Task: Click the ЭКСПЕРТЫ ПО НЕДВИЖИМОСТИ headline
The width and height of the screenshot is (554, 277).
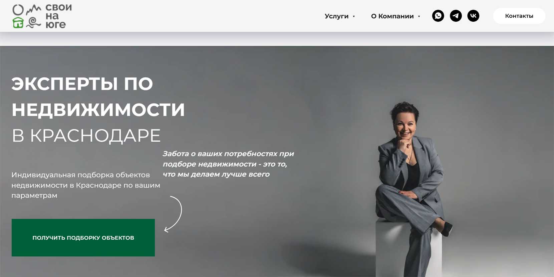Action: pos(98,96)
